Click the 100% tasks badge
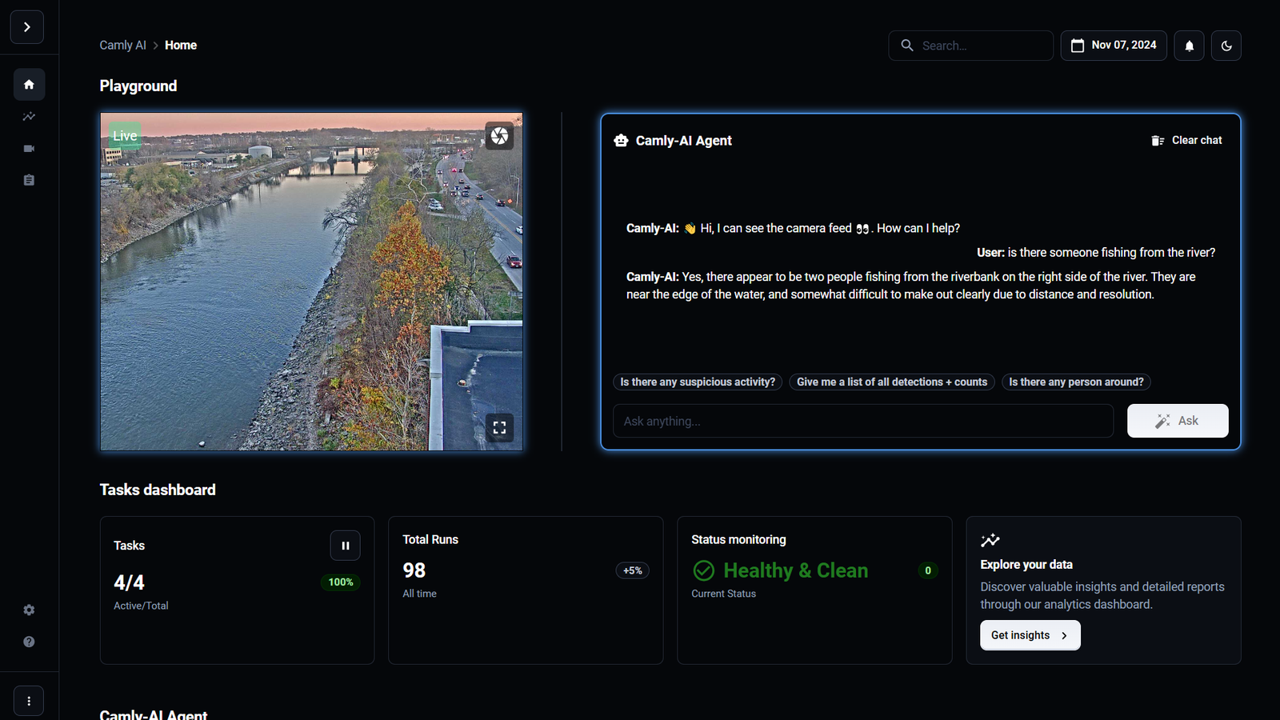Image resolution: width=1280 pixels, height=720 pixels. click(x=341, y=582)
